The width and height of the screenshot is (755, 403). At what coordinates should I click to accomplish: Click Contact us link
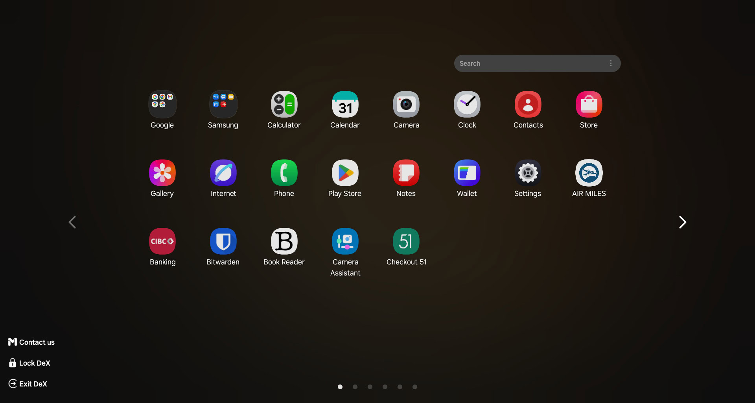[x=31, y=342]
